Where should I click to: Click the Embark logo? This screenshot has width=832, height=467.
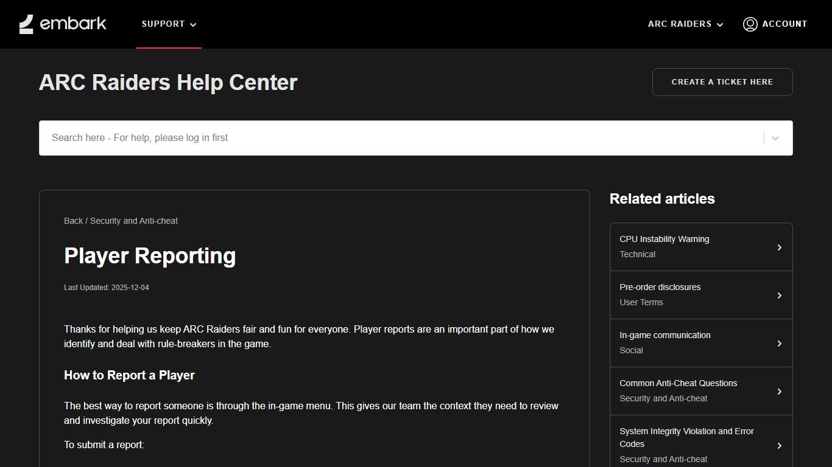62,24
